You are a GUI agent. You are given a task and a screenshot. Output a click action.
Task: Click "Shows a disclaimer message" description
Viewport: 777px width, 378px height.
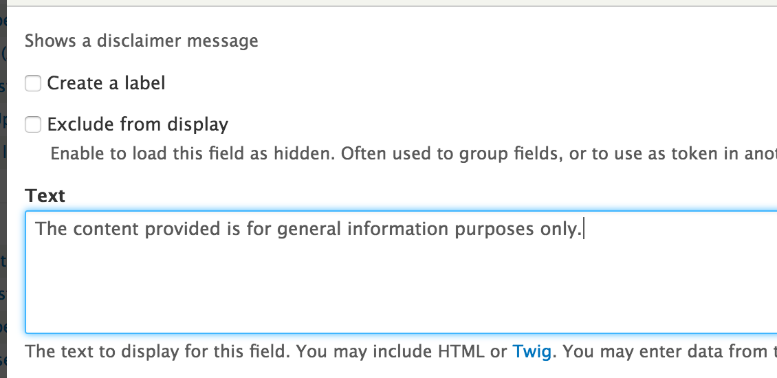coord(142,41)
